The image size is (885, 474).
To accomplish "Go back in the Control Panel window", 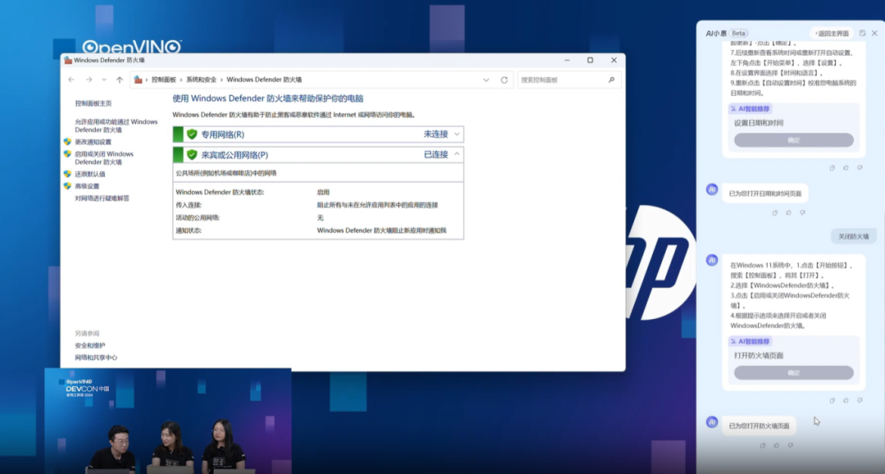I will click(x=71, y=80).
